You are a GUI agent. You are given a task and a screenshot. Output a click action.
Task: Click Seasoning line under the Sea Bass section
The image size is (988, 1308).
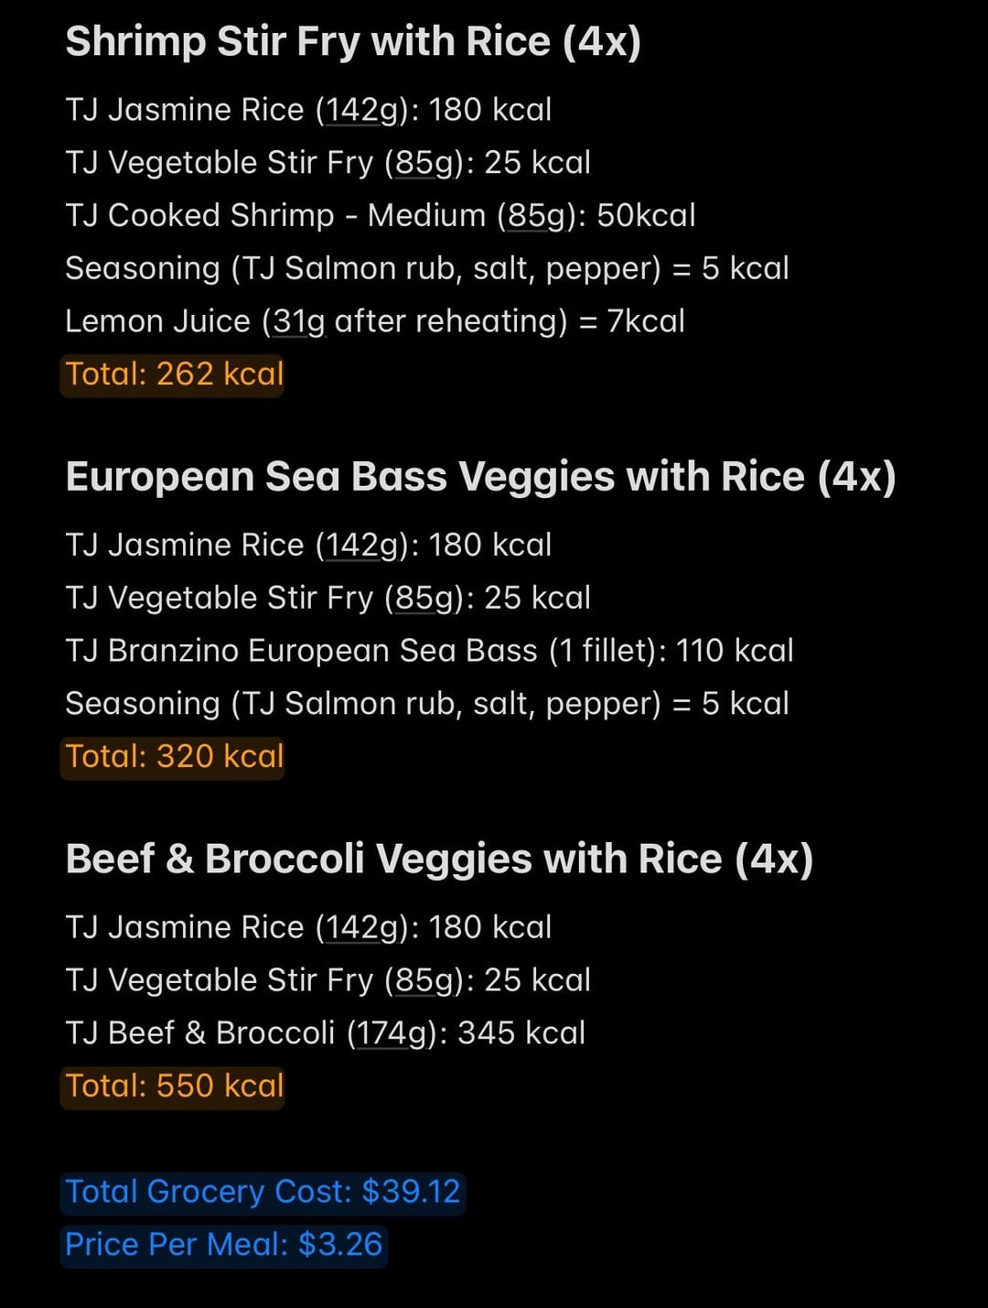427,704
